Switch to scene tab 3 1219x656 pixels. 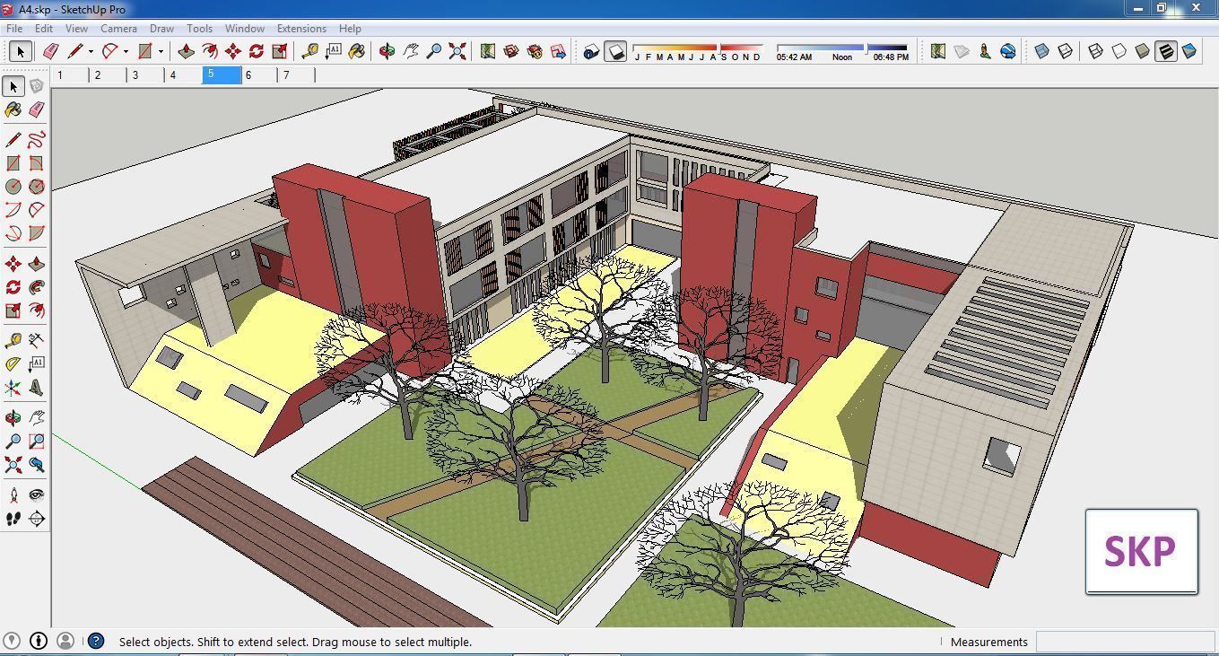145,75
